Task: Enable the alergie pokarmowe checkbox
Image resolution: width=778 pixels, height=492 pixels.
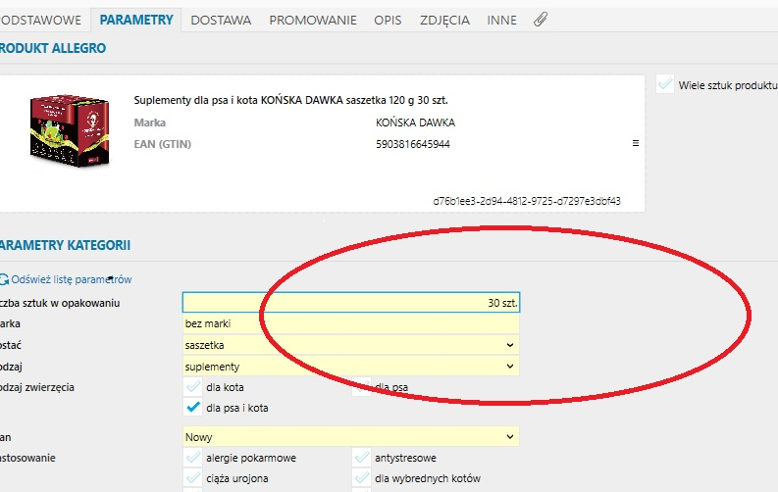Action: [x=193, y=458]
